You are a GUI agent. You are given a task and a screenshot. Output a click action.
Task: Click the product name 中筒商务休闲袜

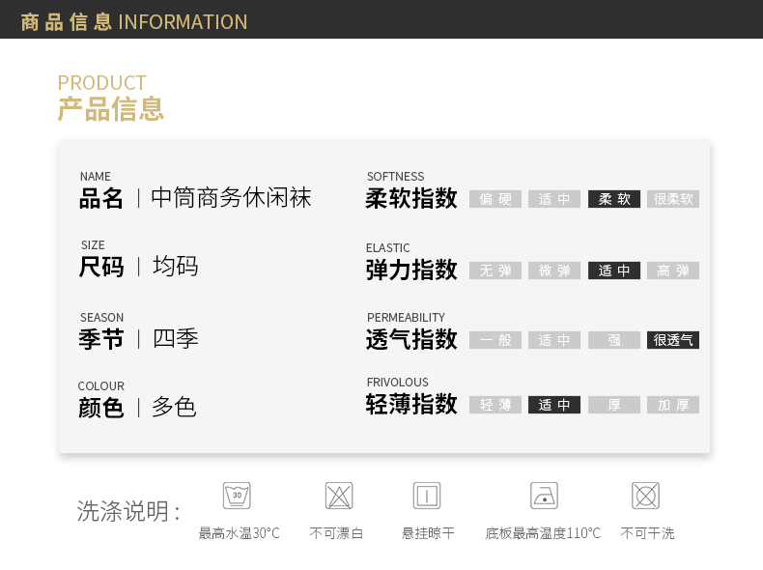231,198
